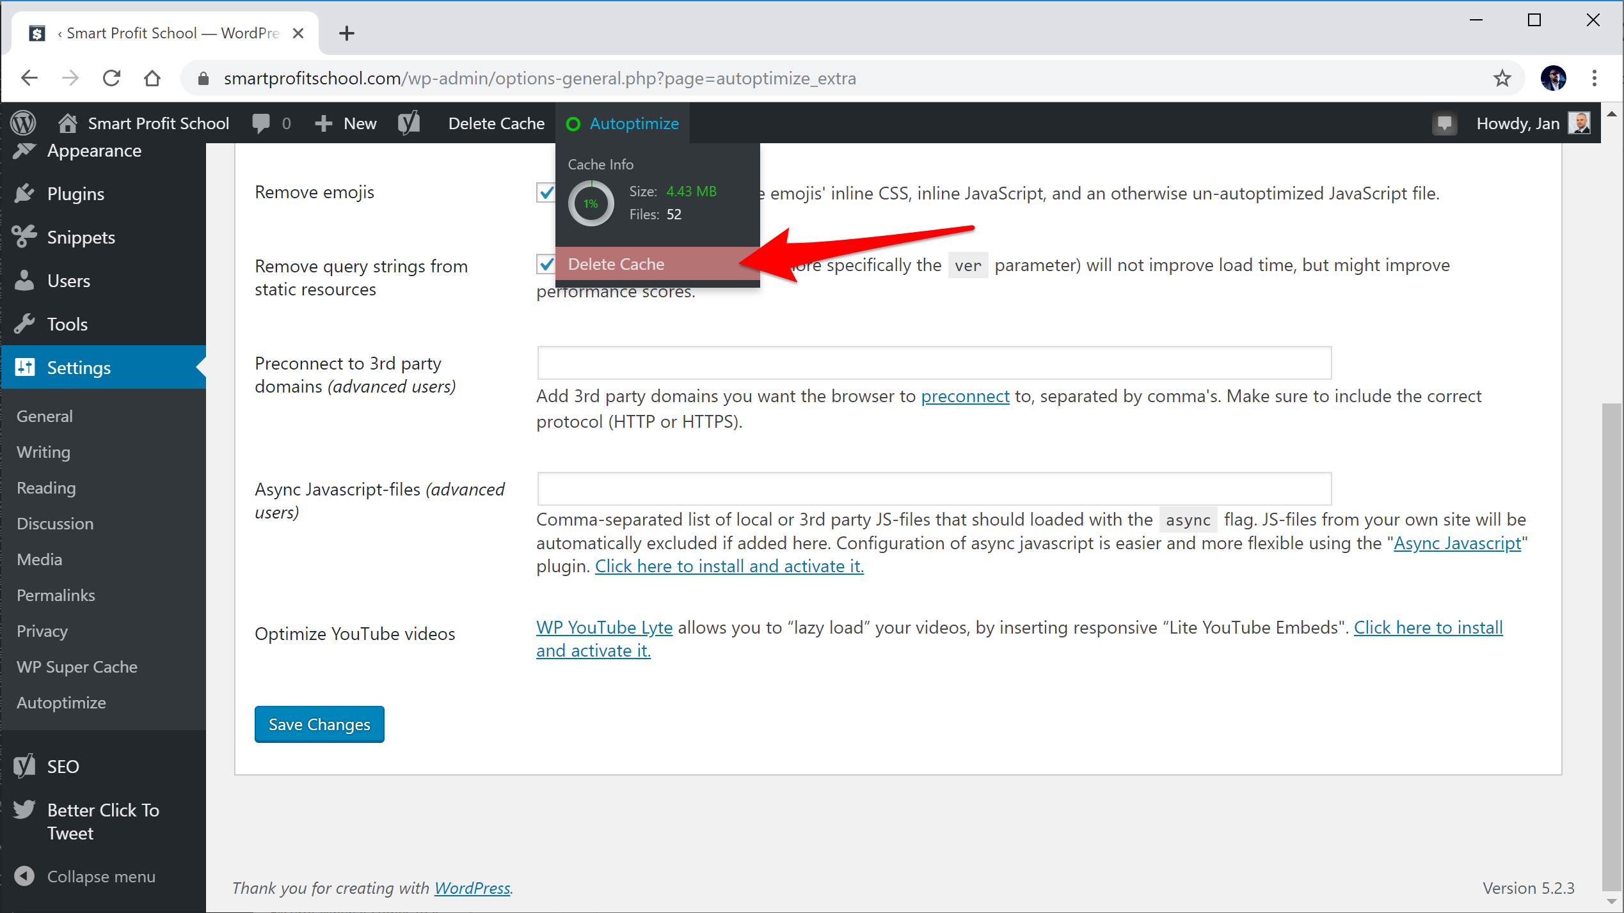Click the green Autoptimize status circle icon
1624x913 pixels.
click(x=573, y=123)
